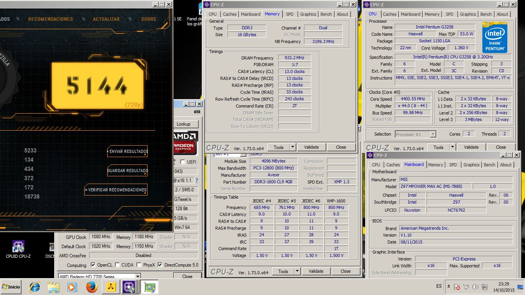Click VERIFICAR RECOMENDACIONES button

(x=116, y=190)
